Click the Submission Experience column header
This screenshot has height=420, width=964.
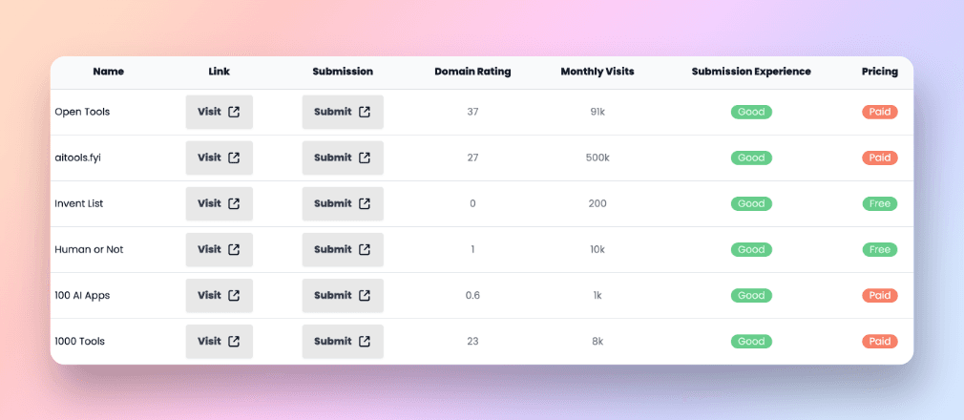(x=751, y=72)
